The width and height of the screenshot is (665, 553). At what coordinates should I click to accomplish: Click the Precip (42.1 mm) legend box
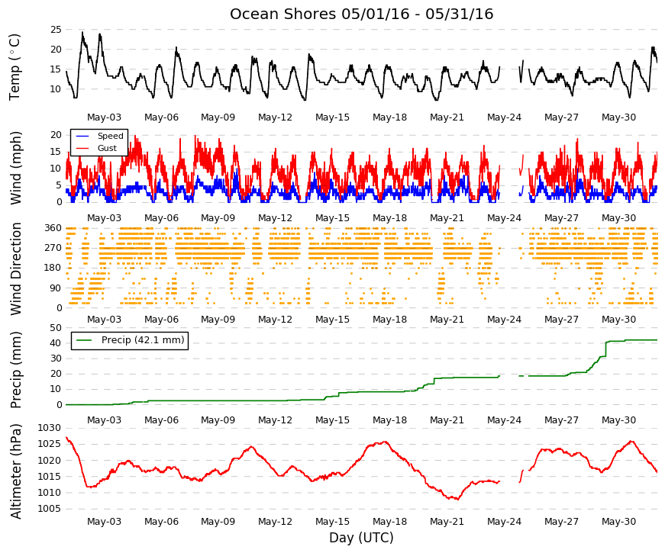pos(129,340)
